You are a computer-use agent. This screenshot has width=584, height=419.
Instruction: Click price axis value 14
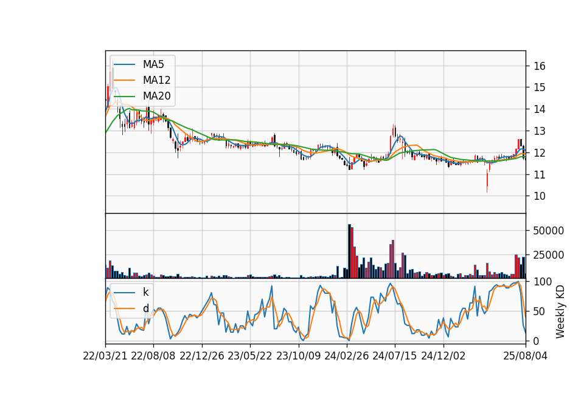coord(540,109)
